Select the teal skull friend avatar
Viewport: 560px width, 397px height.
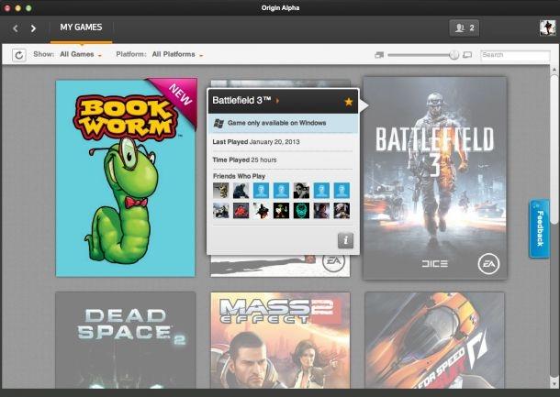[301, 211]
